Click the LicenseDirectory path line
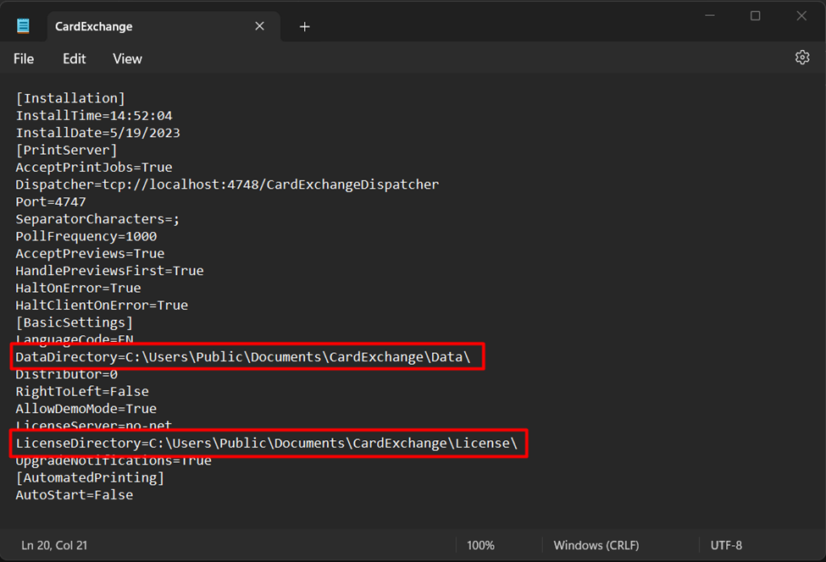Screen dimensions: 826x562 pos(267,444)
